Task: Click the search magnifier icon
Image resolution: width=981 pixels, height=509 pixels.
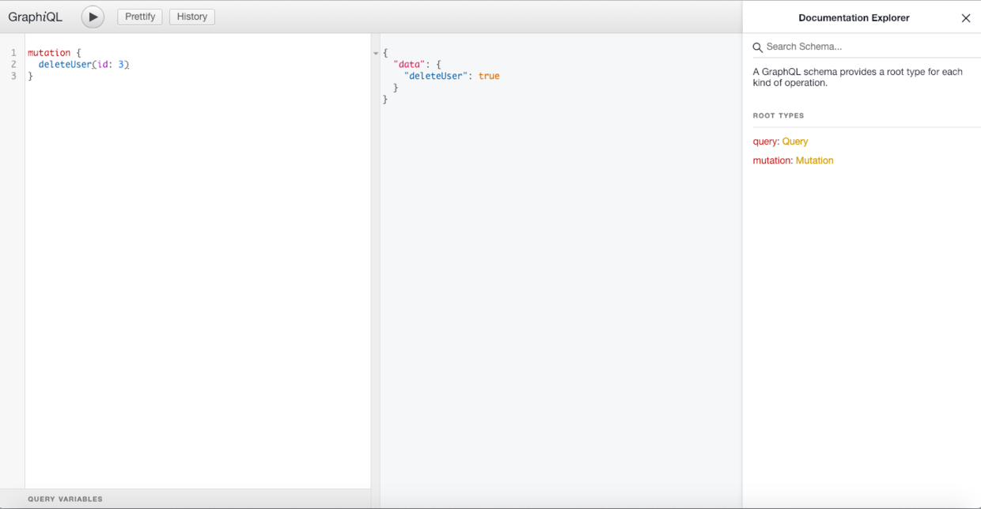Action: coord(757,47)
